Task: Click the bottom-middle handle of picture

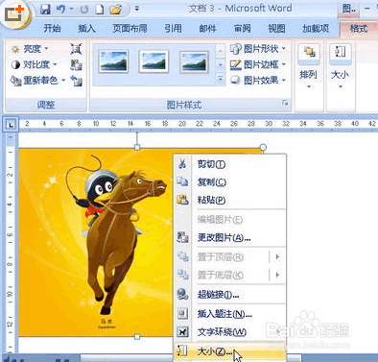Action: coord(137,337)
